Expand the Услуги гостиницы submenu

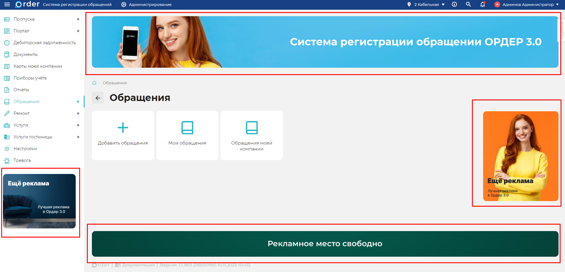(78, 137)
